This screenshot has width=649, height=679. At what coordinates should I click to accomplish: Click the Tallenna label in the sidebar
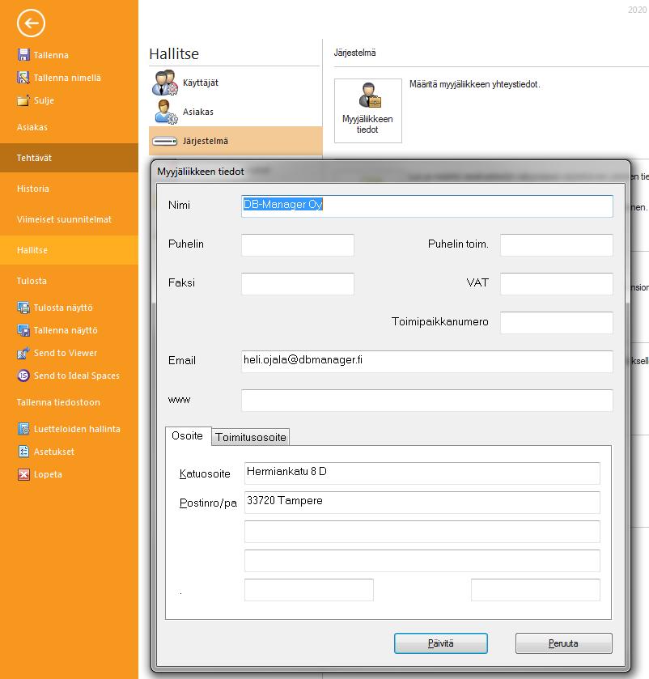pyautogui.click(x=51, y=55)
